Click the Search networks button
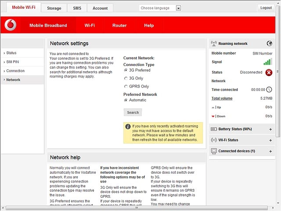The width and height of the screenshot is (281, 211). point(133,113)
